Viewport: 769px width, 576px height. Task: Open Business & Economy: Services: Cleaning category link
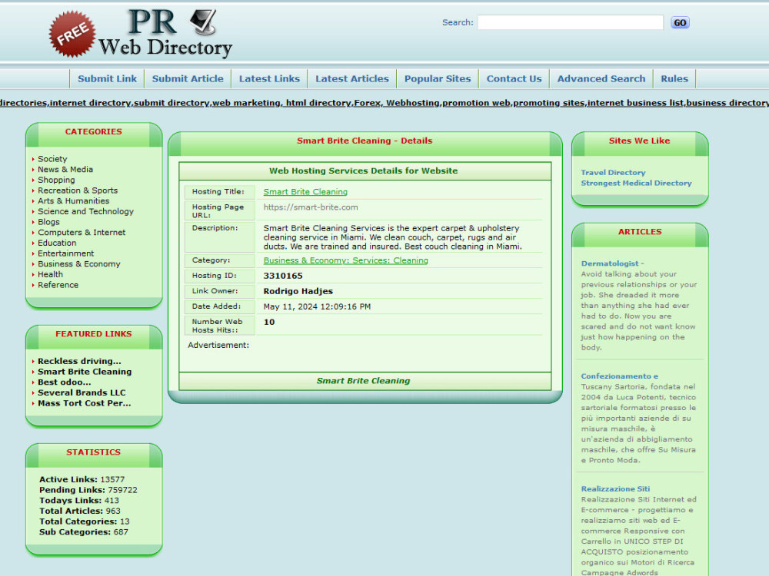point(346,260)
